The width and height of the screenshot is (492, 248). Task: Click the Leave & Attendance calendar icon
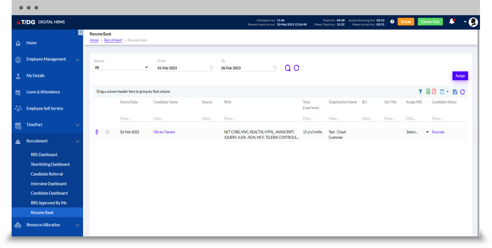click(18, 93)
